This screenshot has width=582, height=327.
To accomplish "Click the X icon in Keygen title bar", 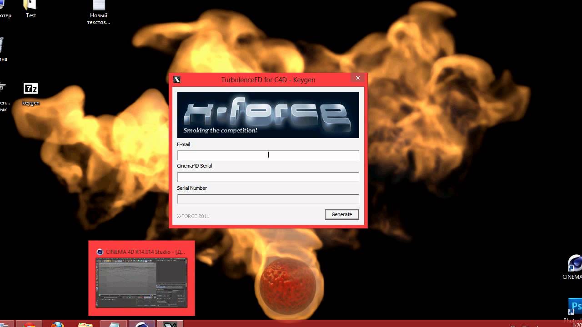I will 177,79.
